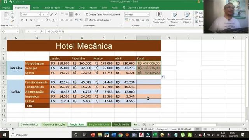249x140 pixels.
Task: Click the Borders icon
Action: [x=39, y=20]
